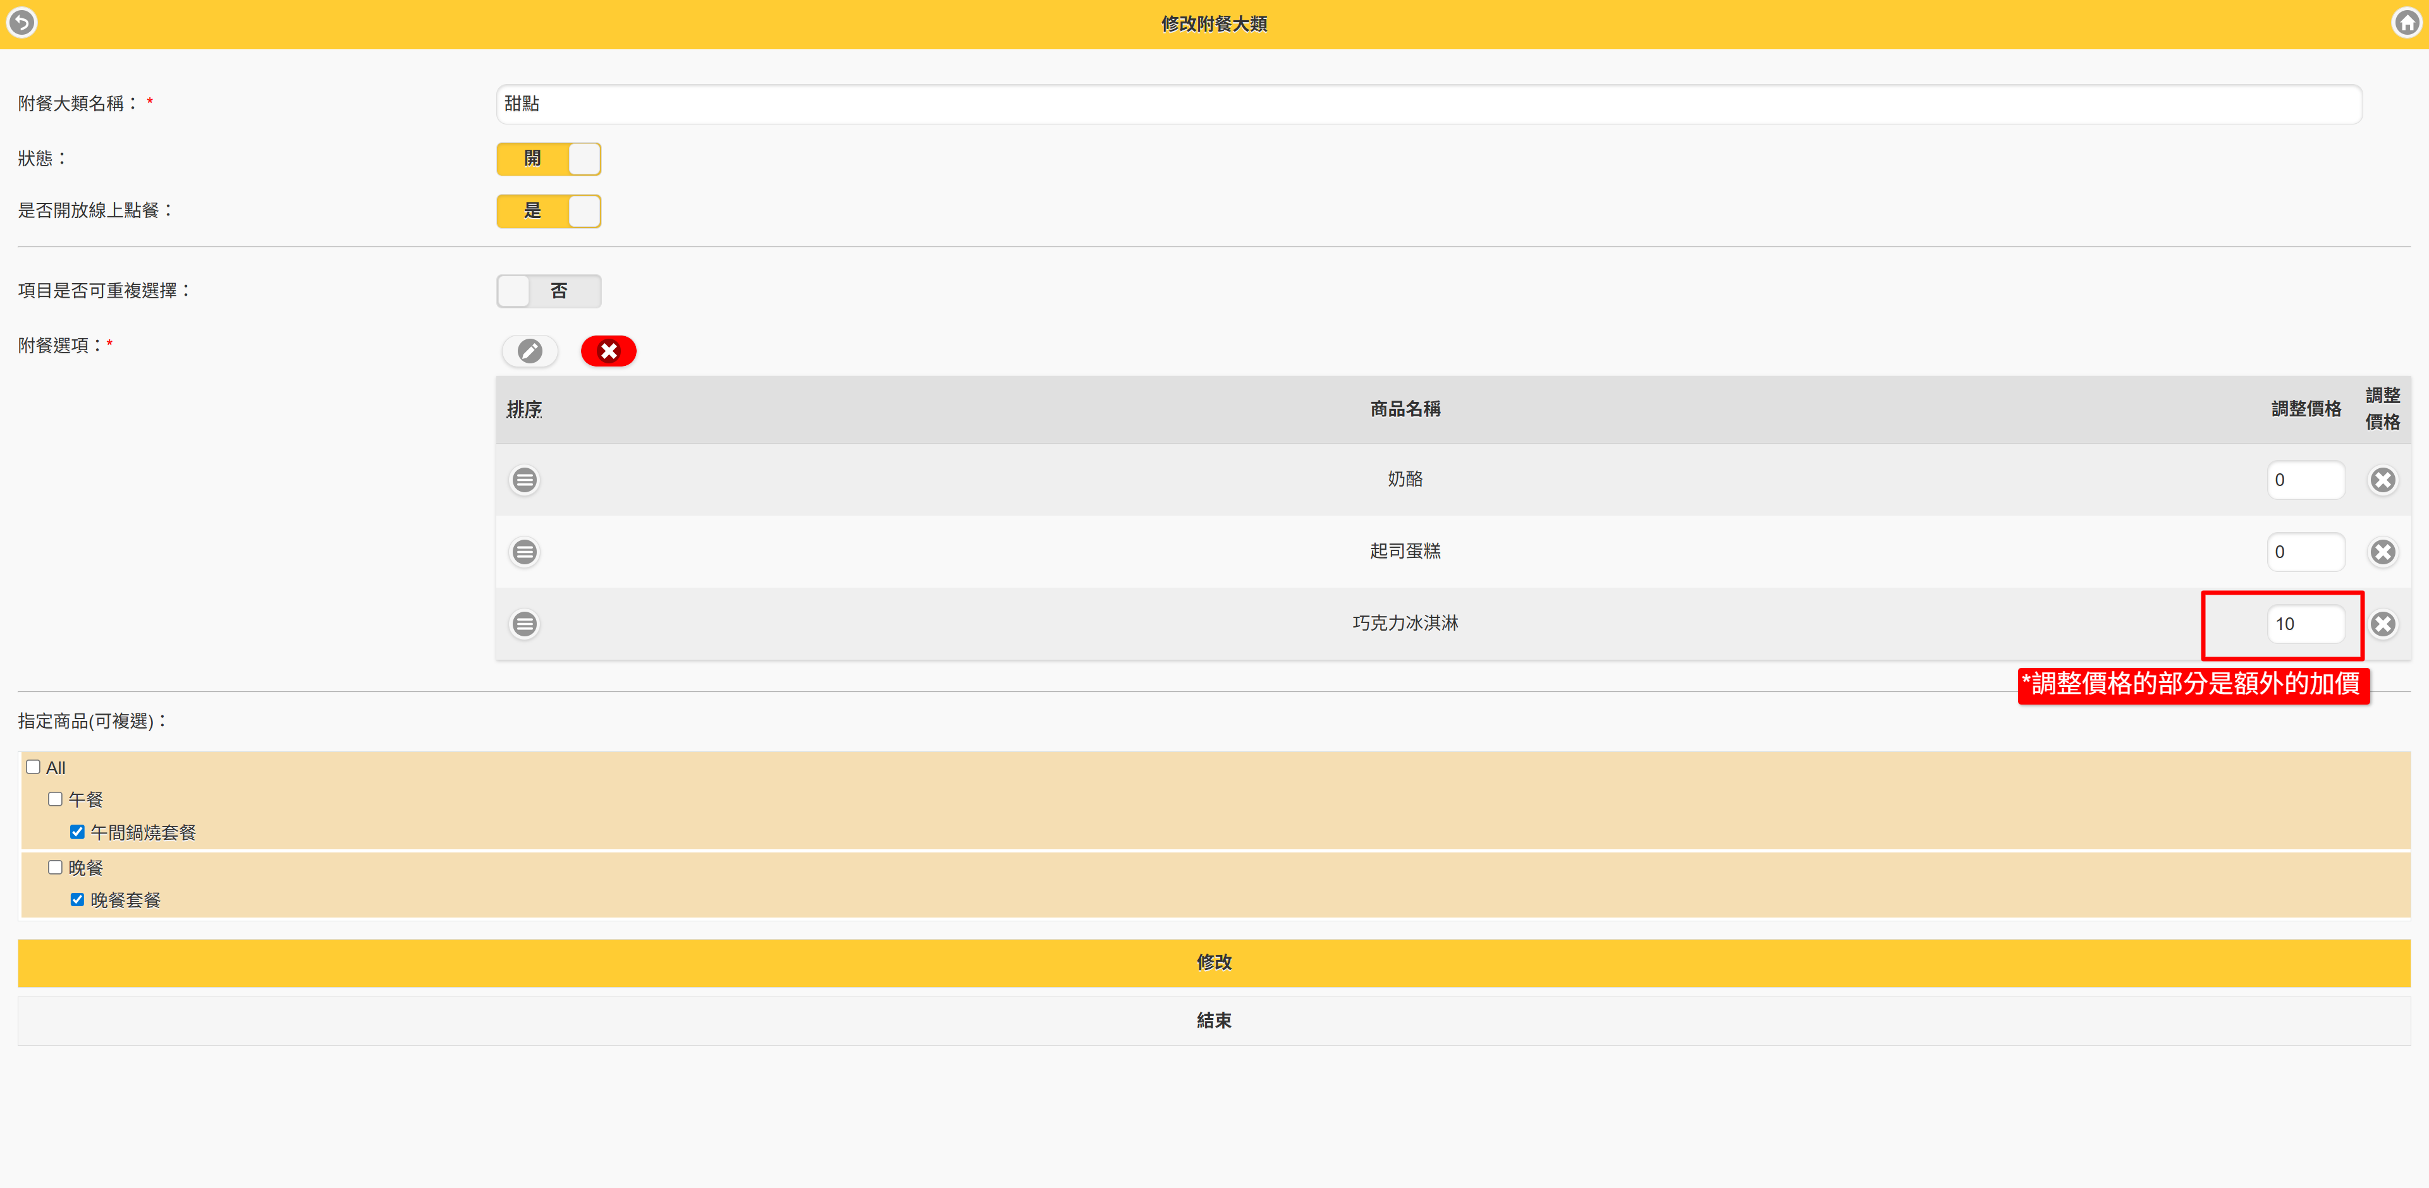Check the 午餐 category checkbox
The height and width of the screenshot is (1188, 2429).
56,799
